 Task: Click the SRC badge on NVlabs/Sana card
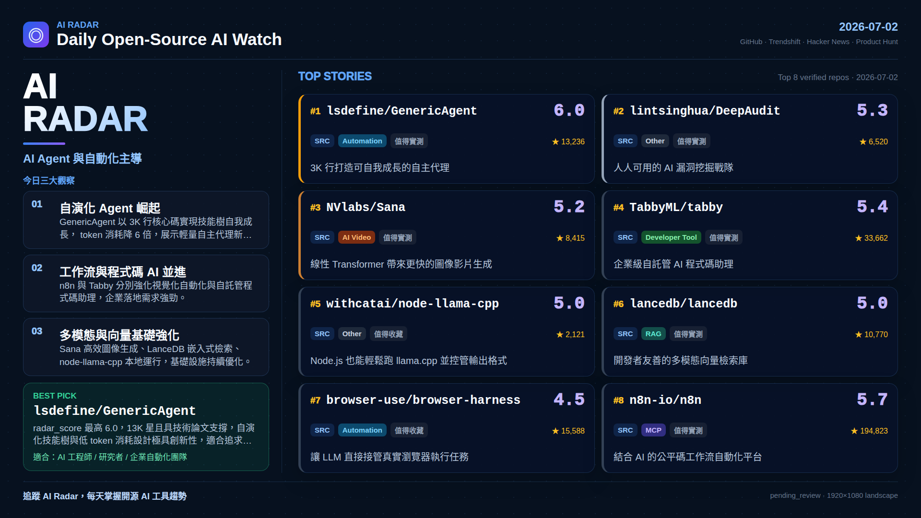tap(322, 237)
